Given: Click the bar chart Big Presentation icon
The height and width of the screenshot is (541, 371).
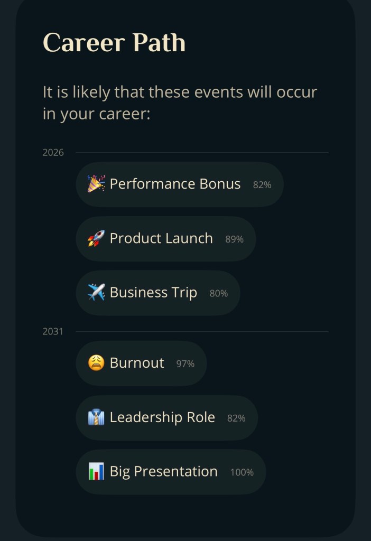Looking at the screenshot, I should pyautogui.click(x=96, y=472).
